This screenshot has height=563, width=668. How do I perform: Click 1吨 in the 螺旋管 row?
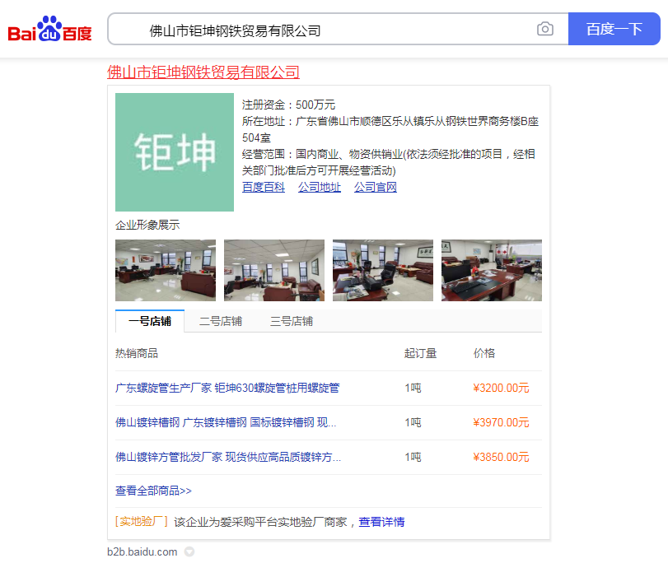(x=413, y=388)
